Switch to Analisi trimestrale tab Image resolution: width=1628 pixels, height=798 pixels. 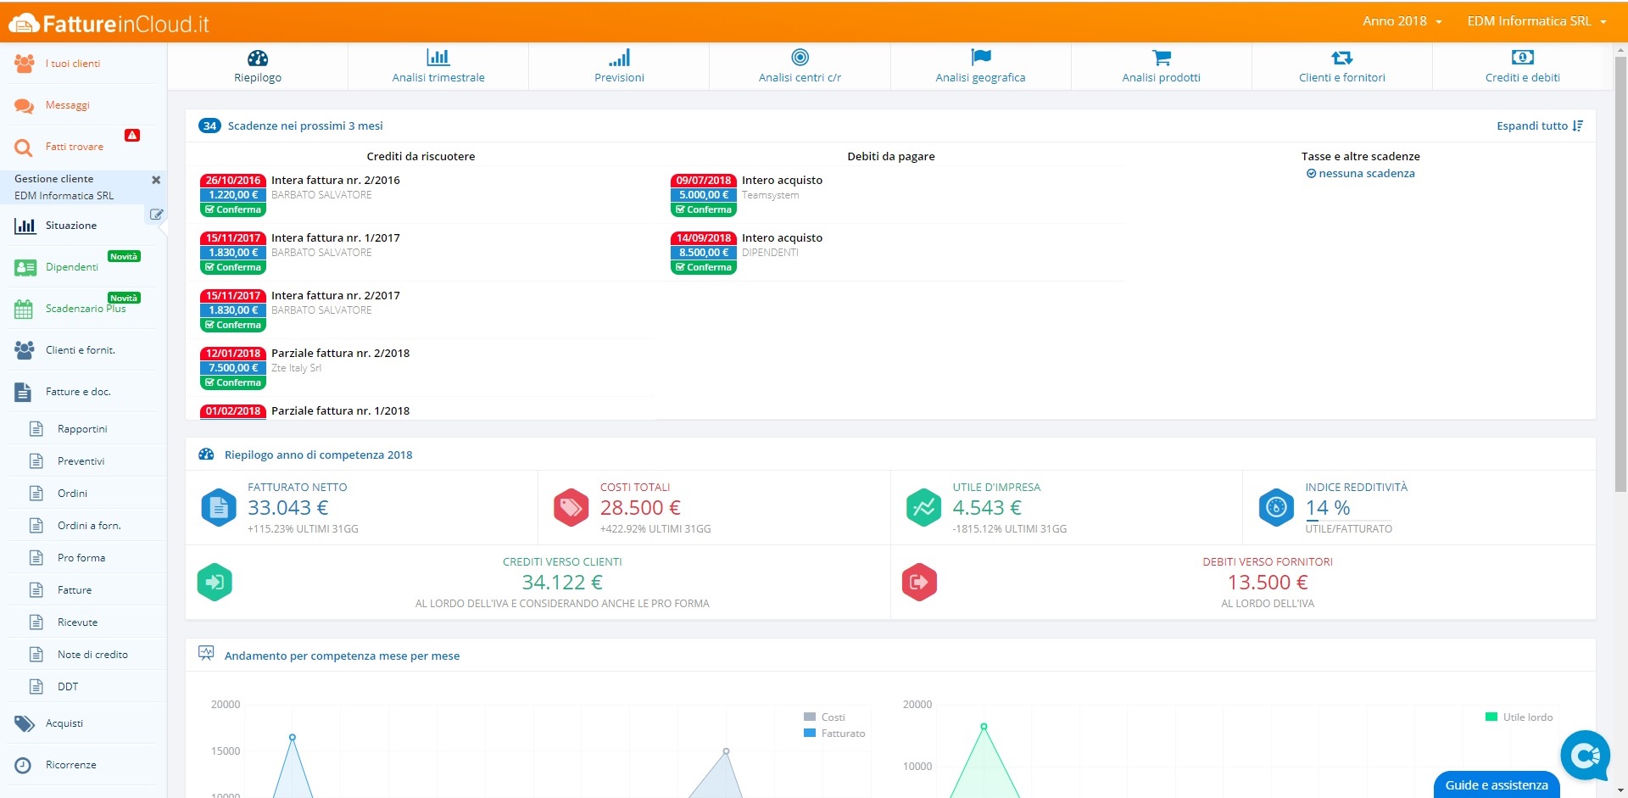[438, 66]
